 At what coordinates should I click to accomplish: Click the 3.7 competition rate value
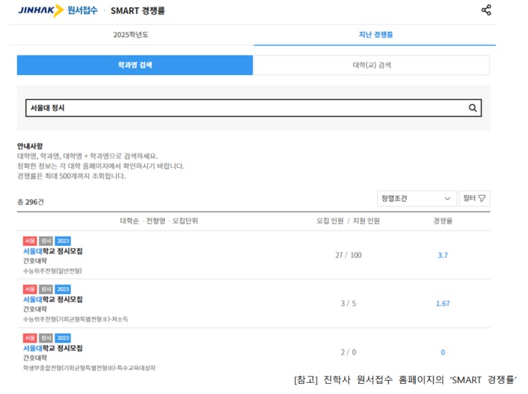443,255
